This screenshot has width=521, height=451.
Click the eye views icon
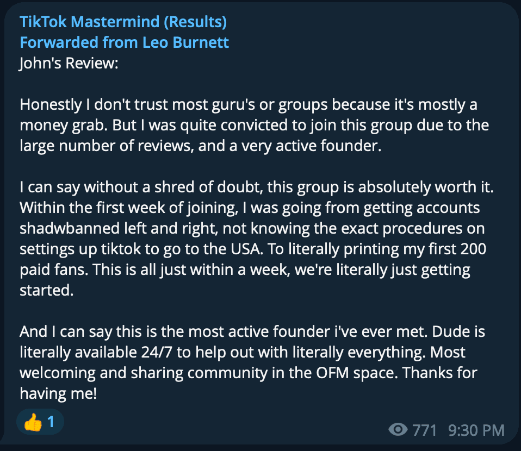[x=399, y=430]
